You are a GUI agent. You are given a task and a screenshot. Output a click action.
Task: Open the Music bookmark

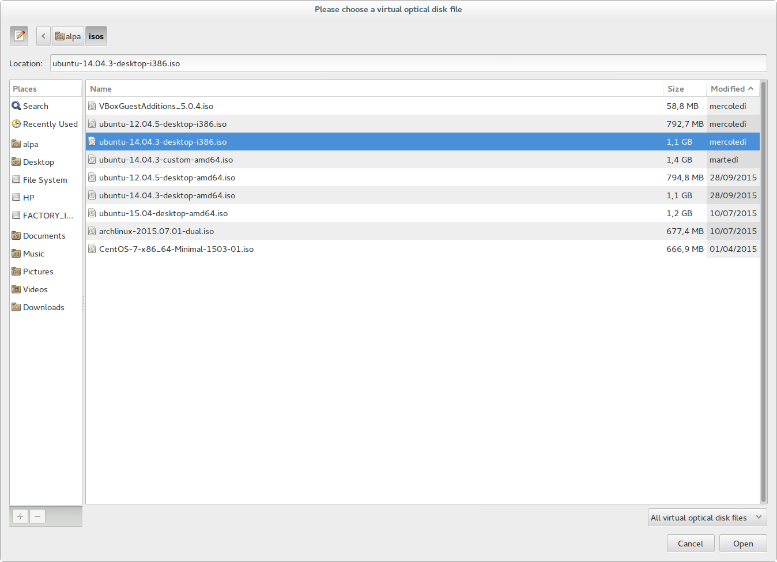(x=46, y=254)
